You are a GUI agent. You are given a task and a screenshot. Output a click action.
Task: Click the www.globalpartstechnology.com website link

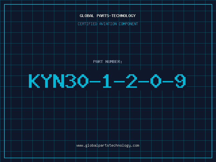click(x=108, y=146)
